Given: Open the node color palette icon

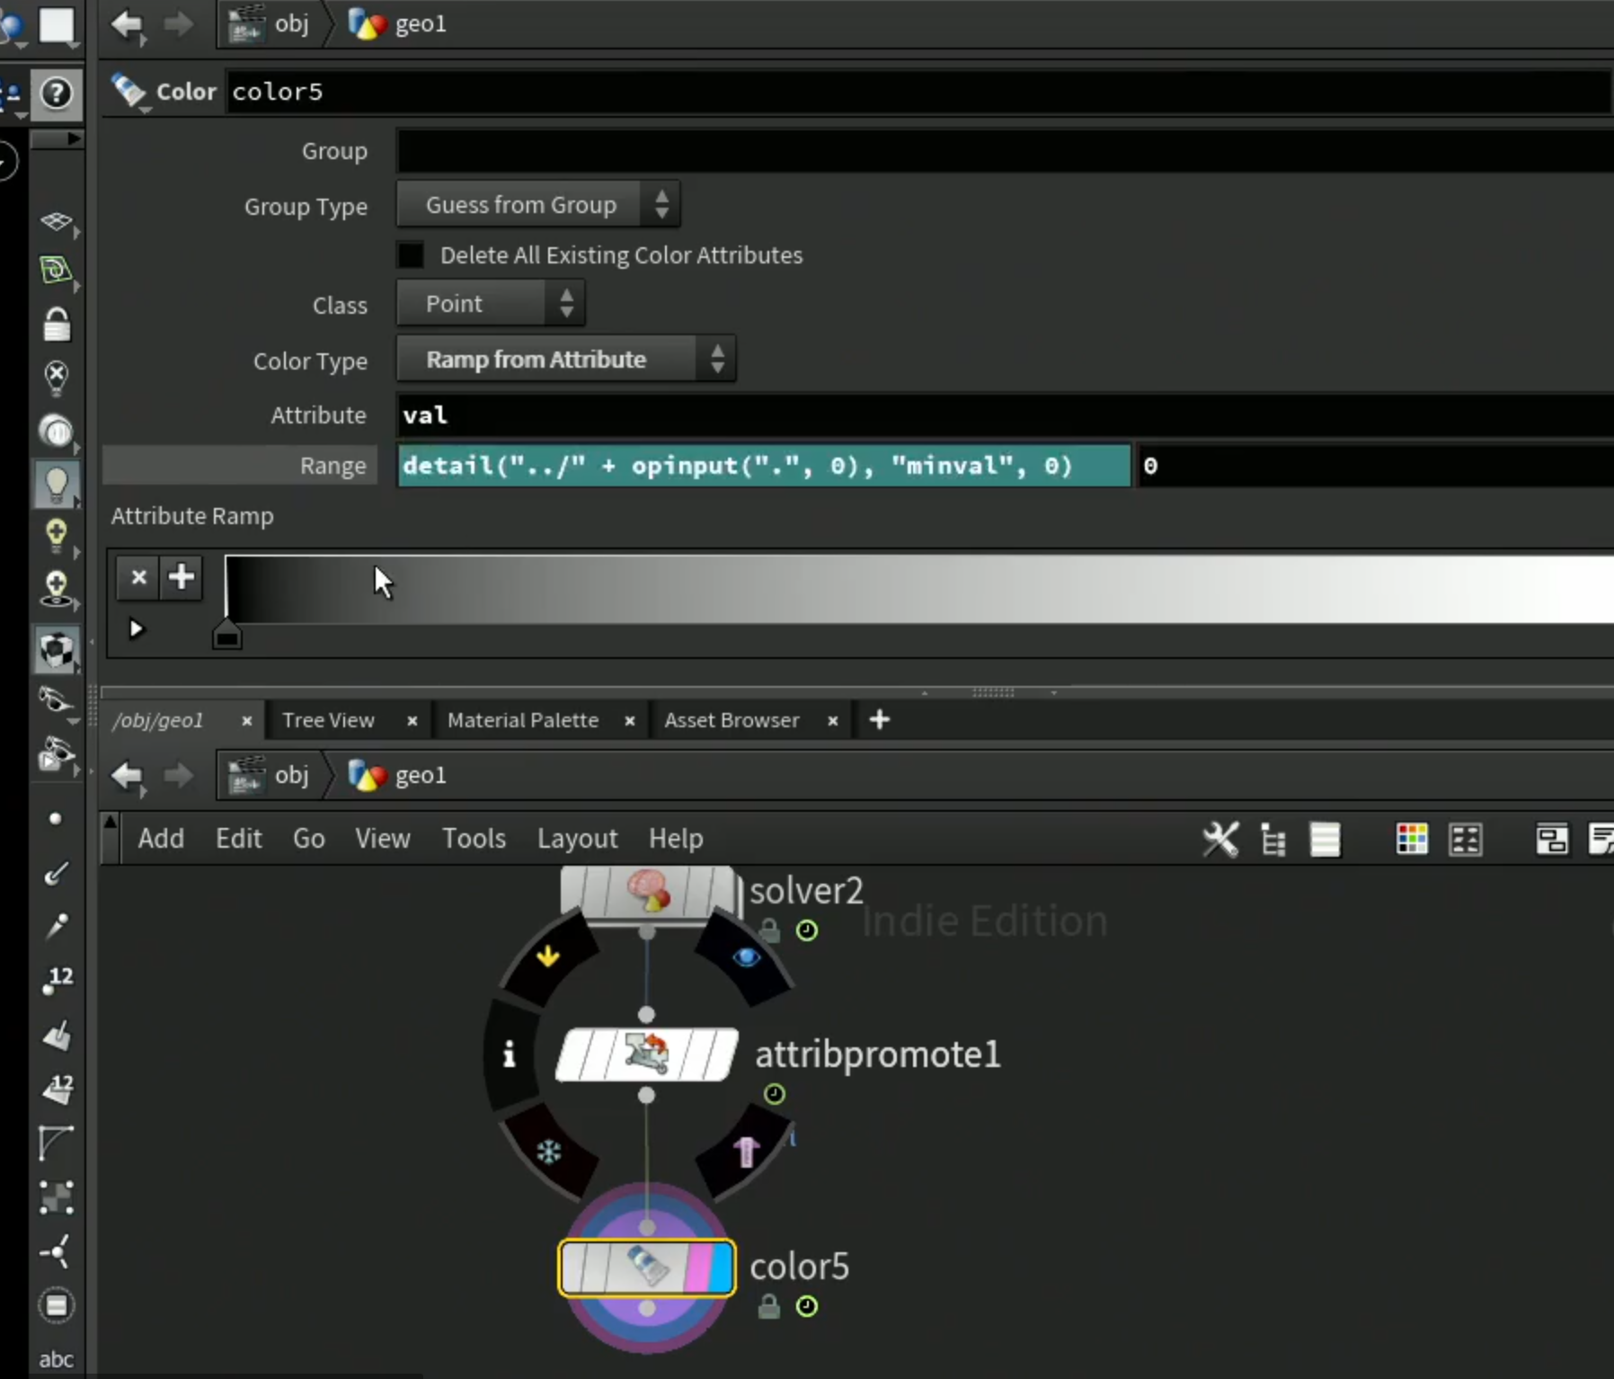Looking at the screenshot, I should coord(1412,840).
